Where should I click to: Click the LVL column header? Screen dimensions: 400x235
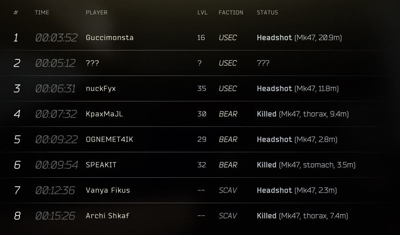tap(202, 12)
